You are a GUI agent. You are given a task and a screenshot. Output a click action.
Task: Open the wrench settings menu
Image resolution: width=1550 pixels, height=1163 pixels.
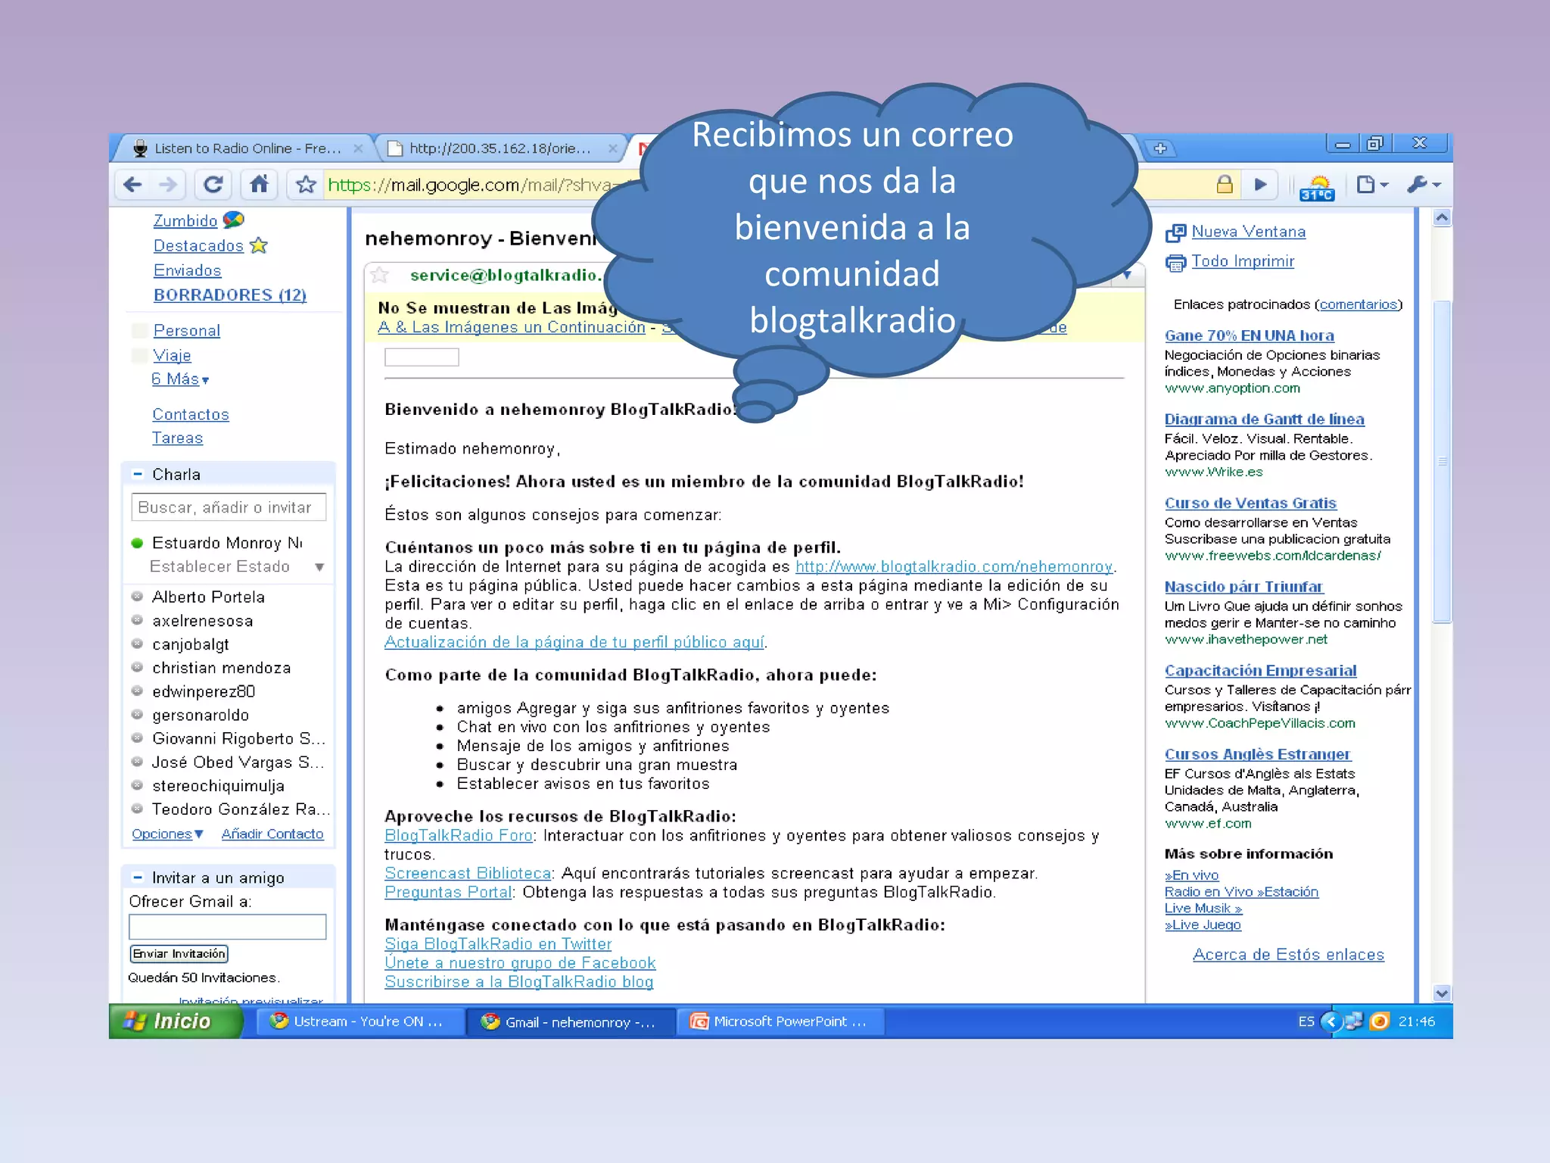[1424, 184]
